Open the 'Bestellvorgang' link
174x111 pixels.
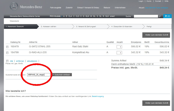coord(98,96)
